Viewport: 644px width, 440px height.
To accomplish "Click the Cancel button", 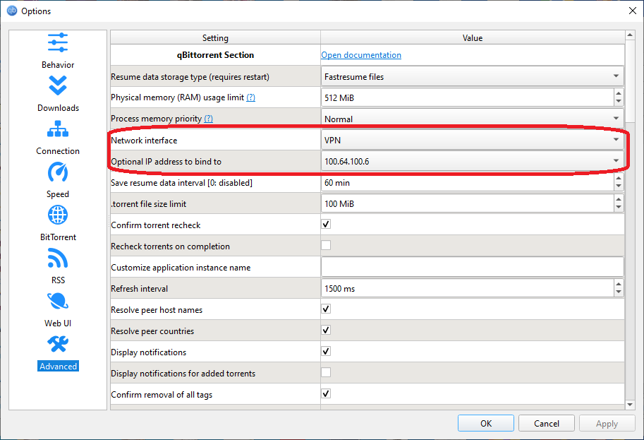I will [x=546, y=423].
